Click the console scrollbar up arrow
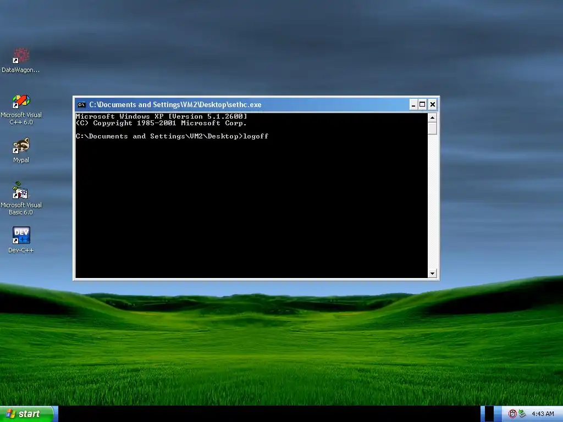Screen dimensions: 563x422 (x=432, y=118)
